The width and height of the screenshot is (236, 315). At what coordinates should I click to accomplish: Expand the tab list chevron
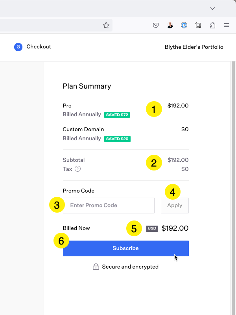click(212, 8)
